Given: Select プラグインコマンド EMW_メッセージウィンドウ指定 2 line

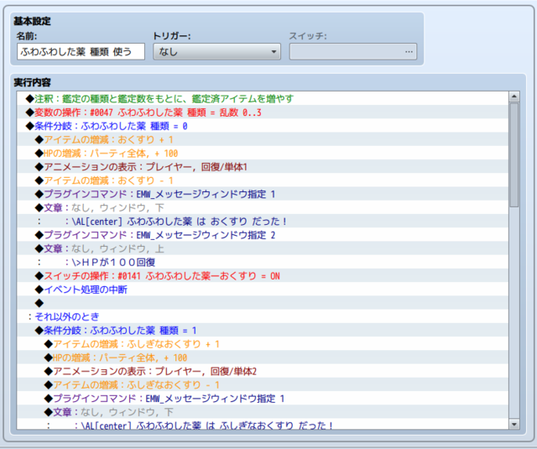Looking at the screenshot, I should (263, 235).
